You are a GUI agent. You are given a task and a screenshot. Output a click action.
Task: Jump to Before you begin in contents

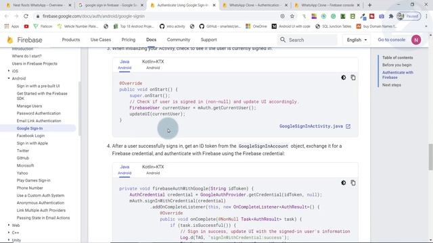[x=397, y=65]
